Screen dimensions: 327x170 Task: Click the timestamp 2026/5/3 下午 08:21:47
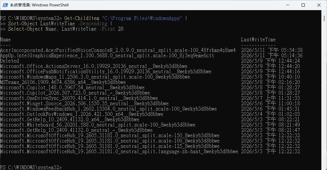271,130
